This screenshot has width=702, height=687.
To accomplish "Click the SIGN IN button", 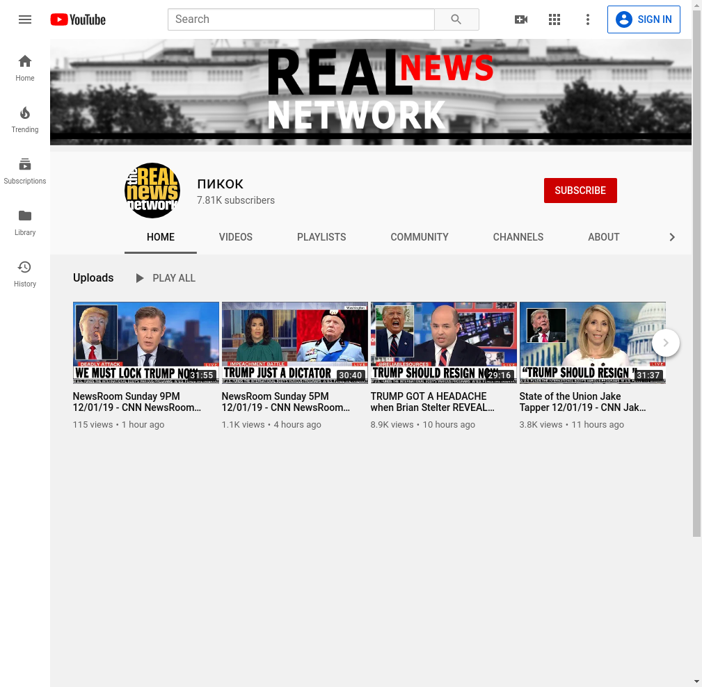I will [x=644, y=19].
